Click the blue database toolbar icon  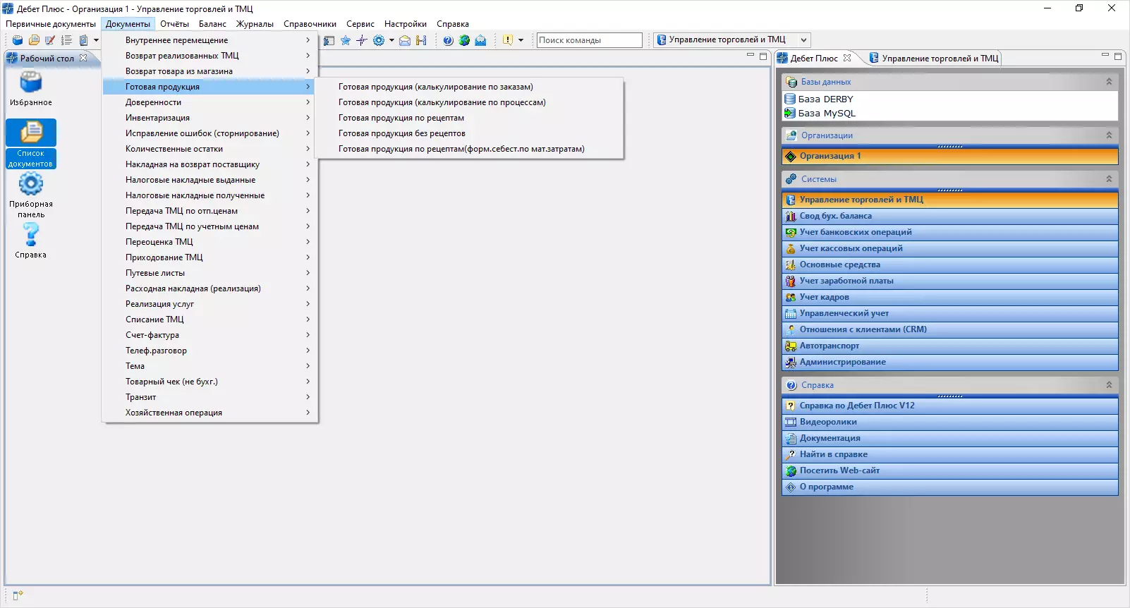(x=18, y=40)
